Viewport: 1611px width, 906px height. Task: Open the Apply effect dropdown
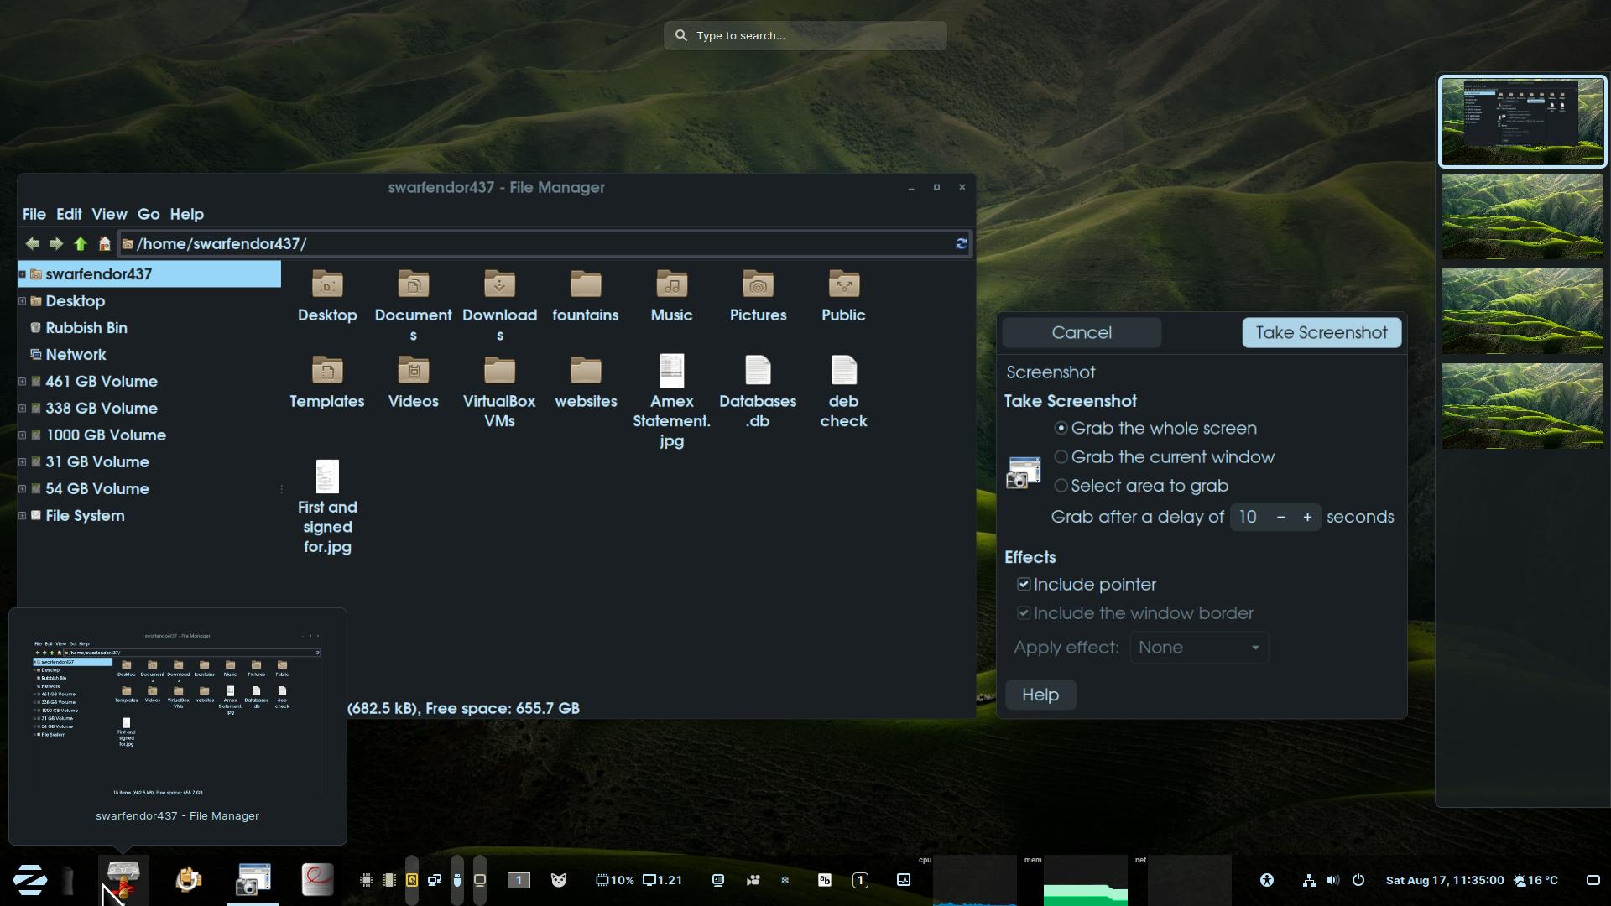(x=1199, y=648)
